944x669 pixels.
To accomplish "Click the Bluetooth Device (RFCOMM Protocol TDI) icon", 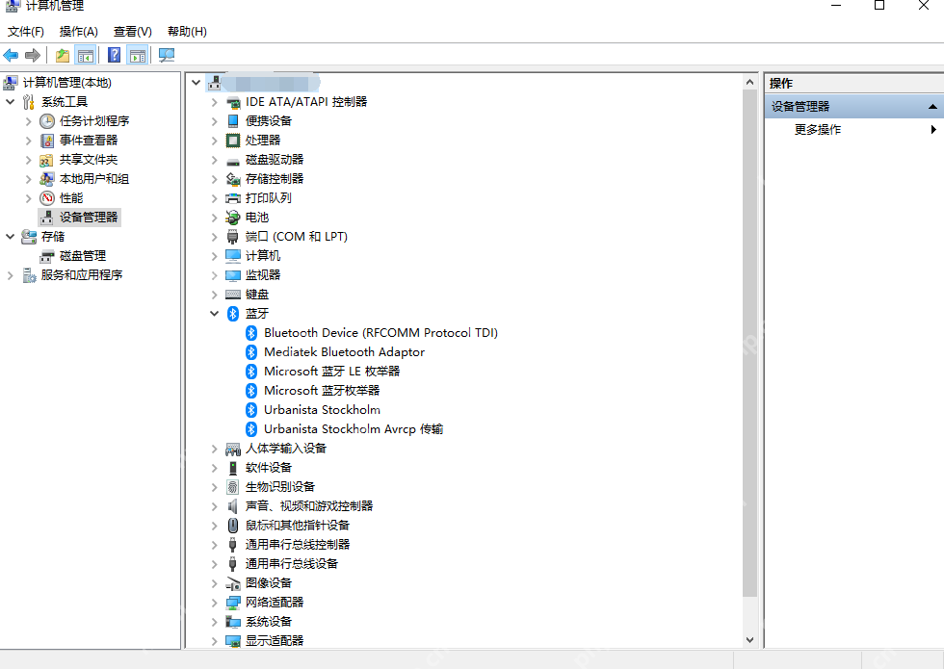I will tap(251, 333).
